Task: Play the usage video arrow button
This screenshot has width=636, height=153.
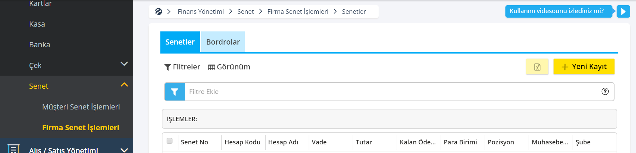Action: [x=623, y=11]
